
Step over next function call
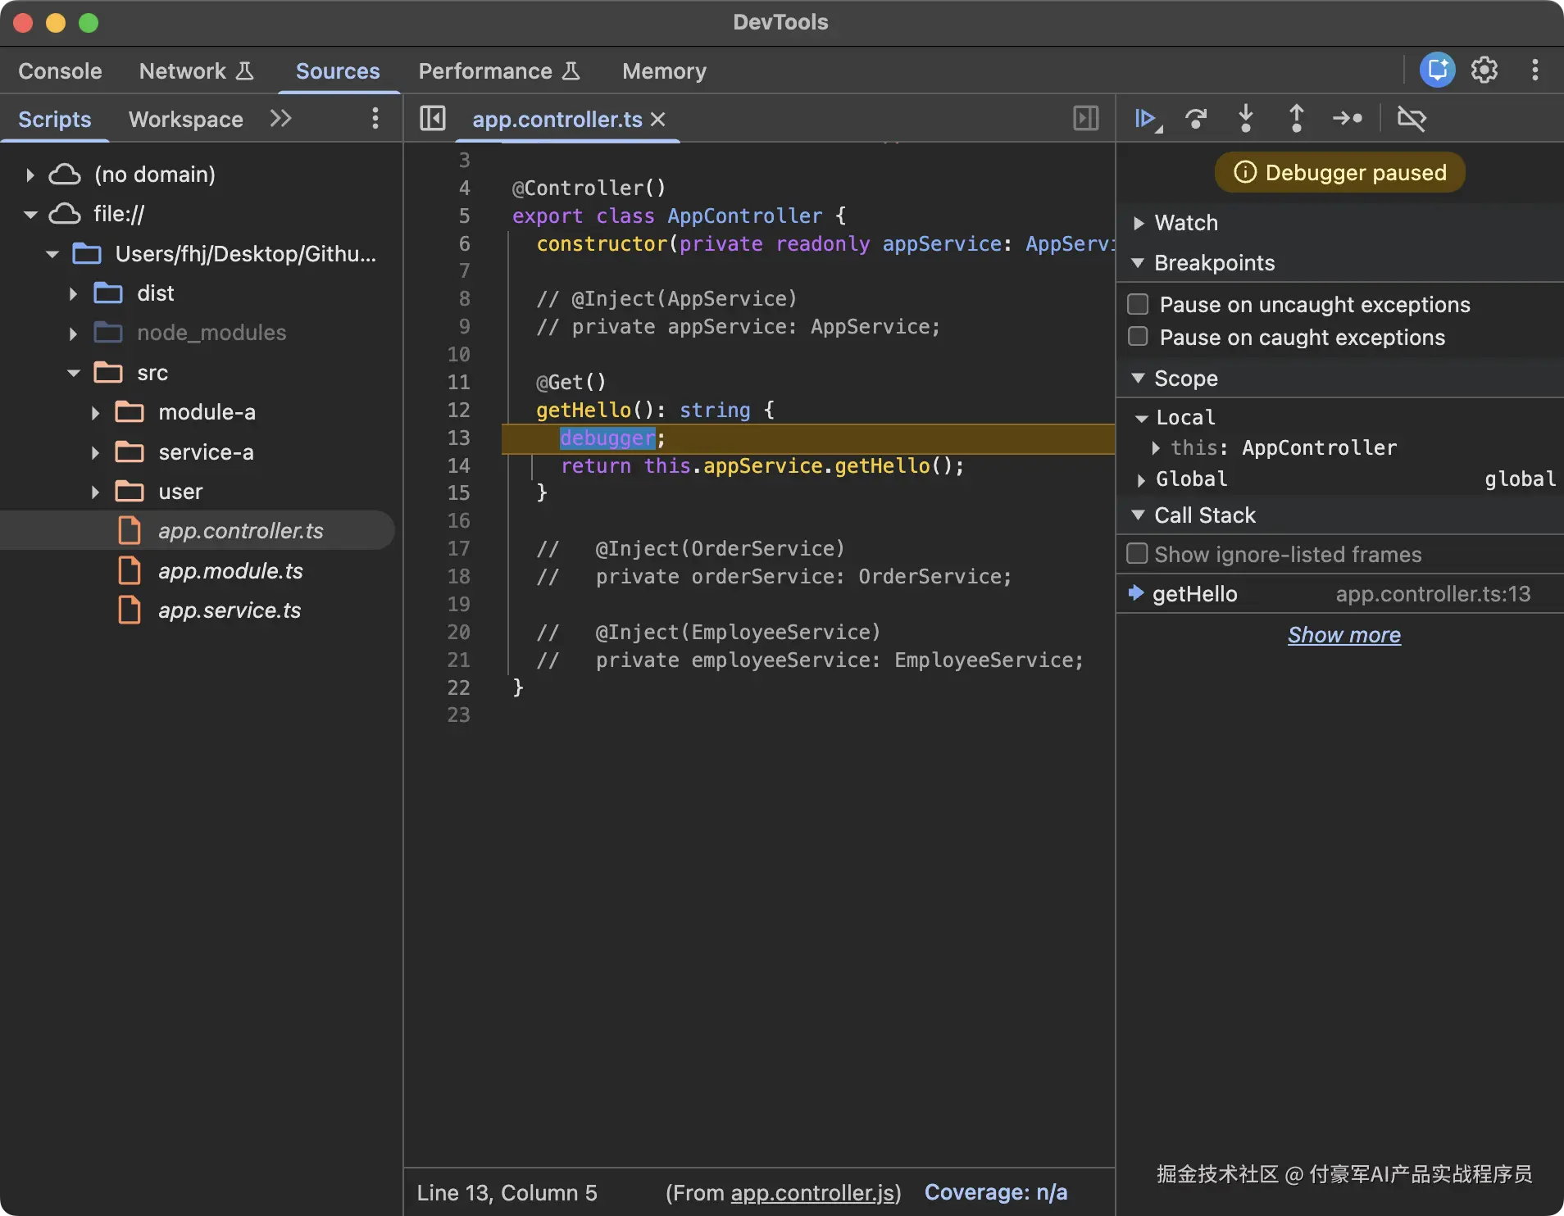[x=1196, y=119]
